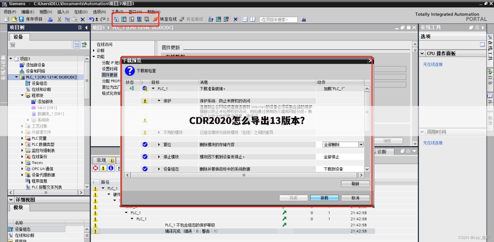Expand the 诊断 item in online access list
The image size is (494, 242).
tap(94, 50)
